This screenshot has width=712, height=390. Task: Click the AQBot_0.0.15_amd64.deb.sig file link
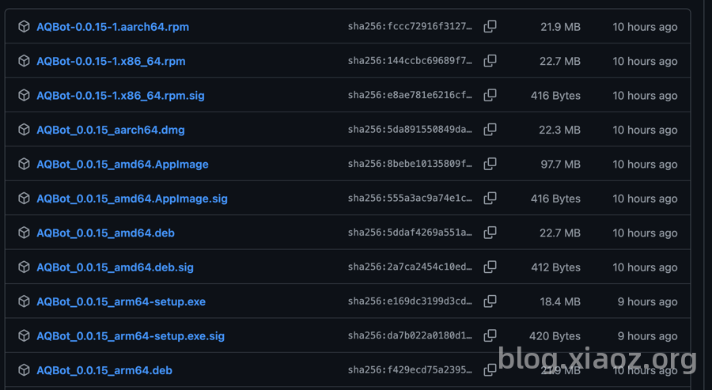tap(115, 267)
